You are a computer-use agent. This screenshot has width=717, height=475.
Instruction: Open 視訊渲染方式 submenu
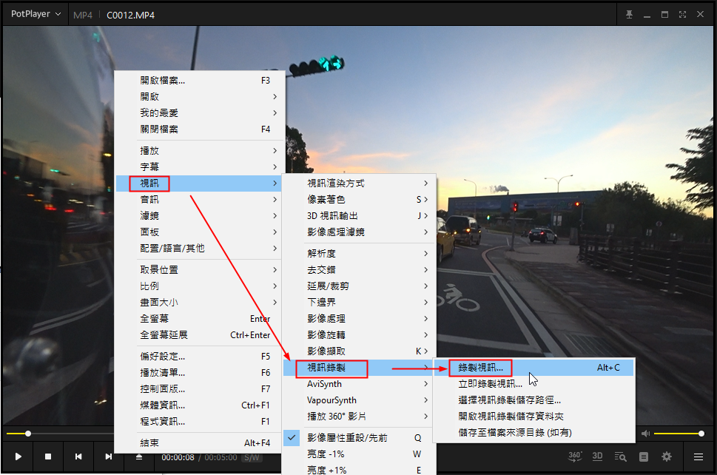[x=359, y=183]
